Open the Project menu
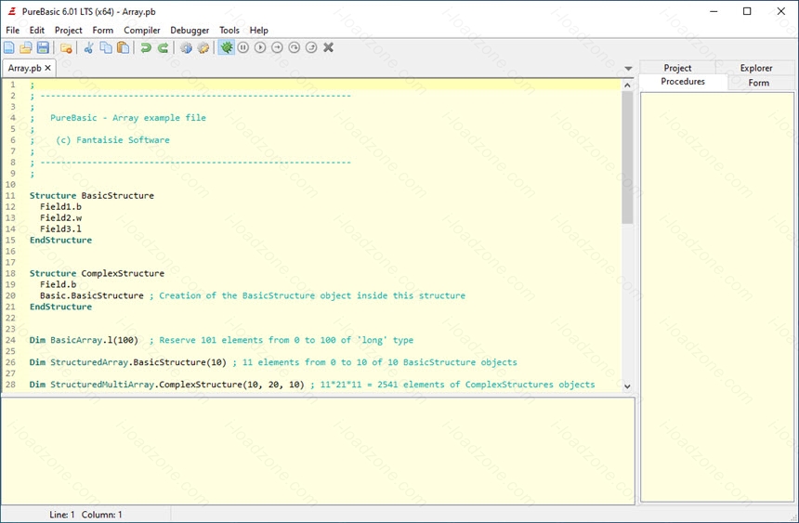Screen dimensions: 799x523 click(x=68, y=30)
